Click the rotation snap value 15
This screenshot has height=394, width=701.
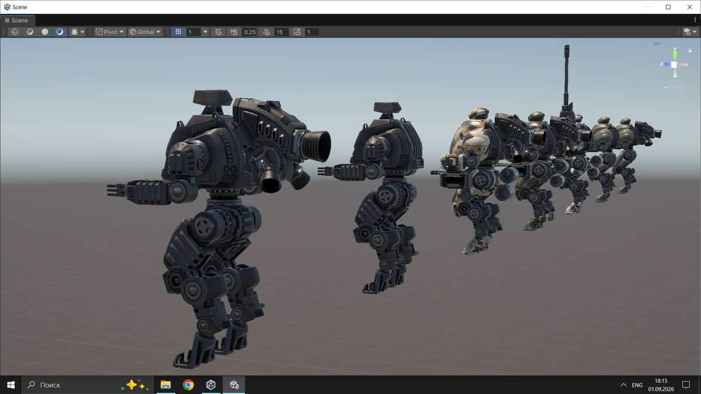click(282, 32)
